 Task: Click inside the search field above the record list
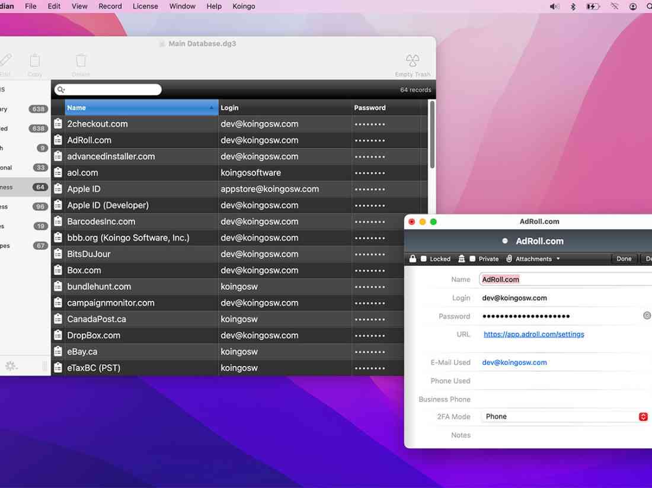(107, 89)
